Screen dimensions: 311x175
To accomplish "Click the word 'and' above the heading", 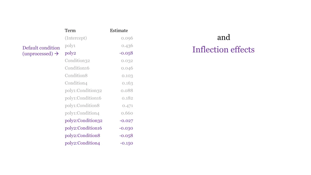I will click(x=224, y=37).
